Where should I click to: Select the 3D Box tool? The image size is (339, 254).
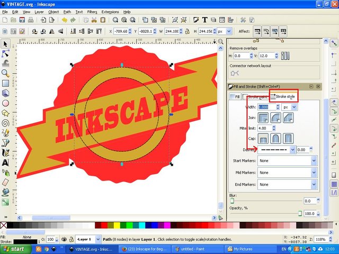coord(5,93)
